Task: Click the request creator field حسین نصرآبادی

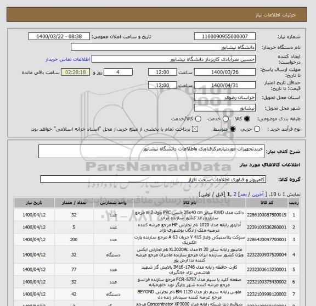Action: click(173, 59)
